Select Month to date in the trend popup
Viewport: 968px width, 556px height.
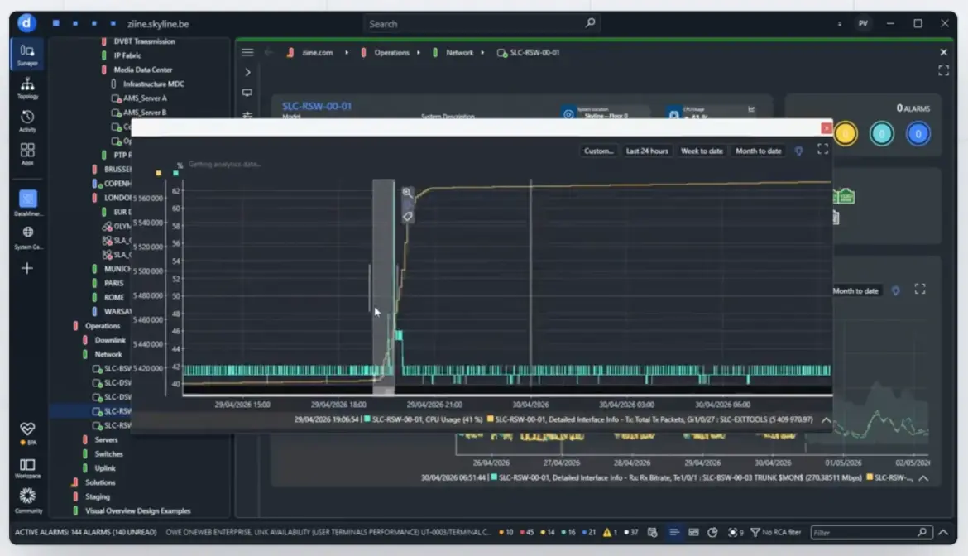[758, 151]
